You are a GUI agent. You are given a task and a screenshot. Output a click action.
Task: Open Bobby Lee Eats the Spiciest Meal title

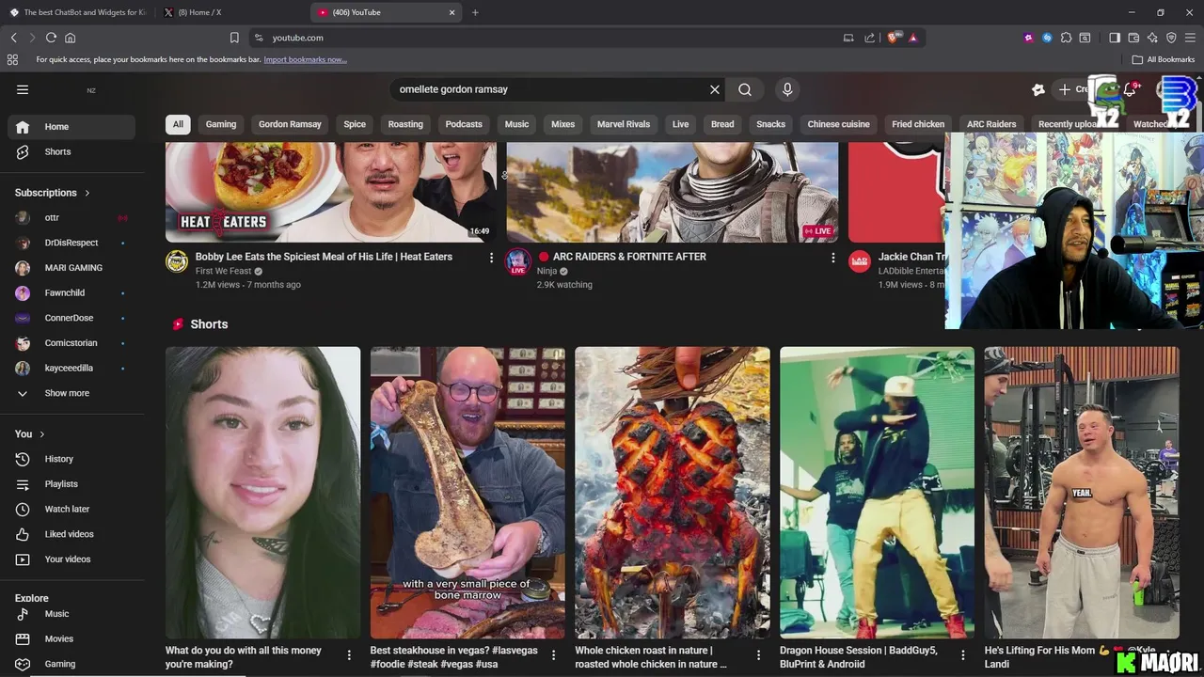tap(324, 257)
